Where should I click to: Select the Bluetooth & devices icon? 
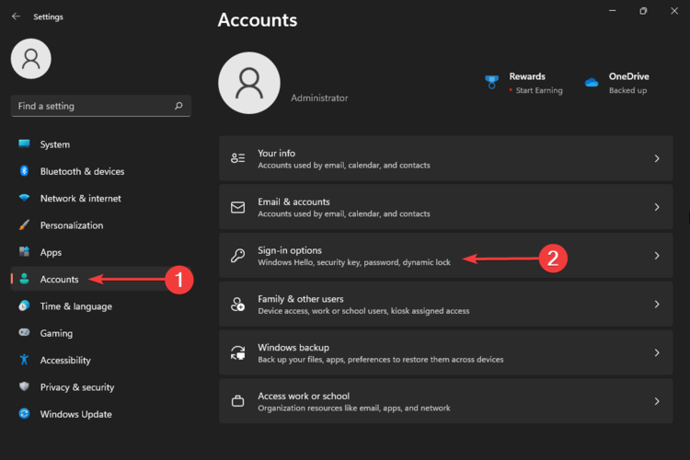click(x=24, y=171)
